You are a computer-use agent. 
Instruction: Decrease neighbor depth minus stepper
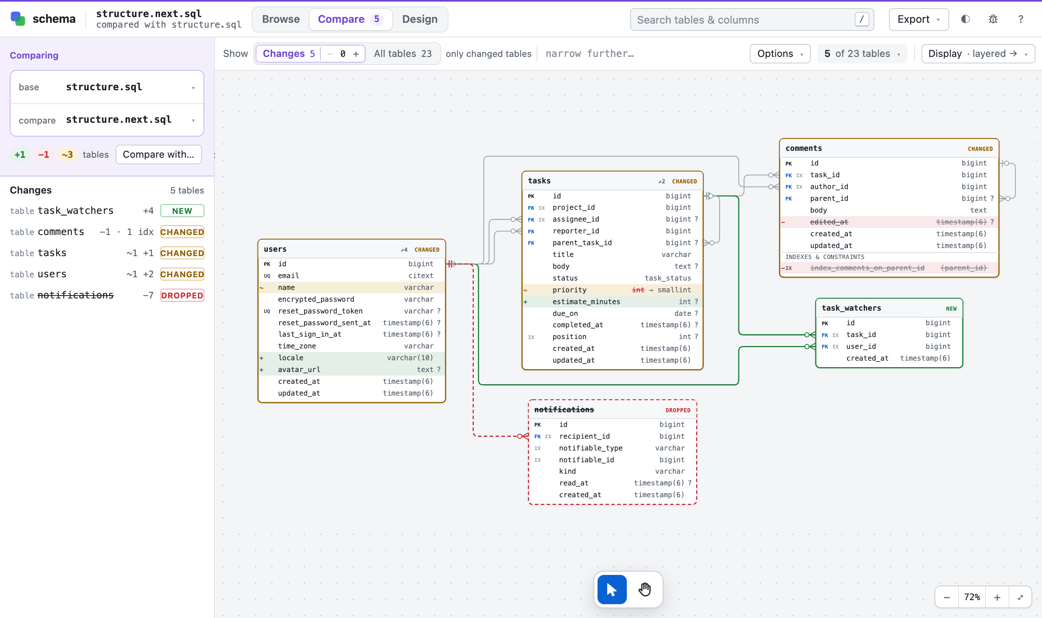tap(330, 54)
